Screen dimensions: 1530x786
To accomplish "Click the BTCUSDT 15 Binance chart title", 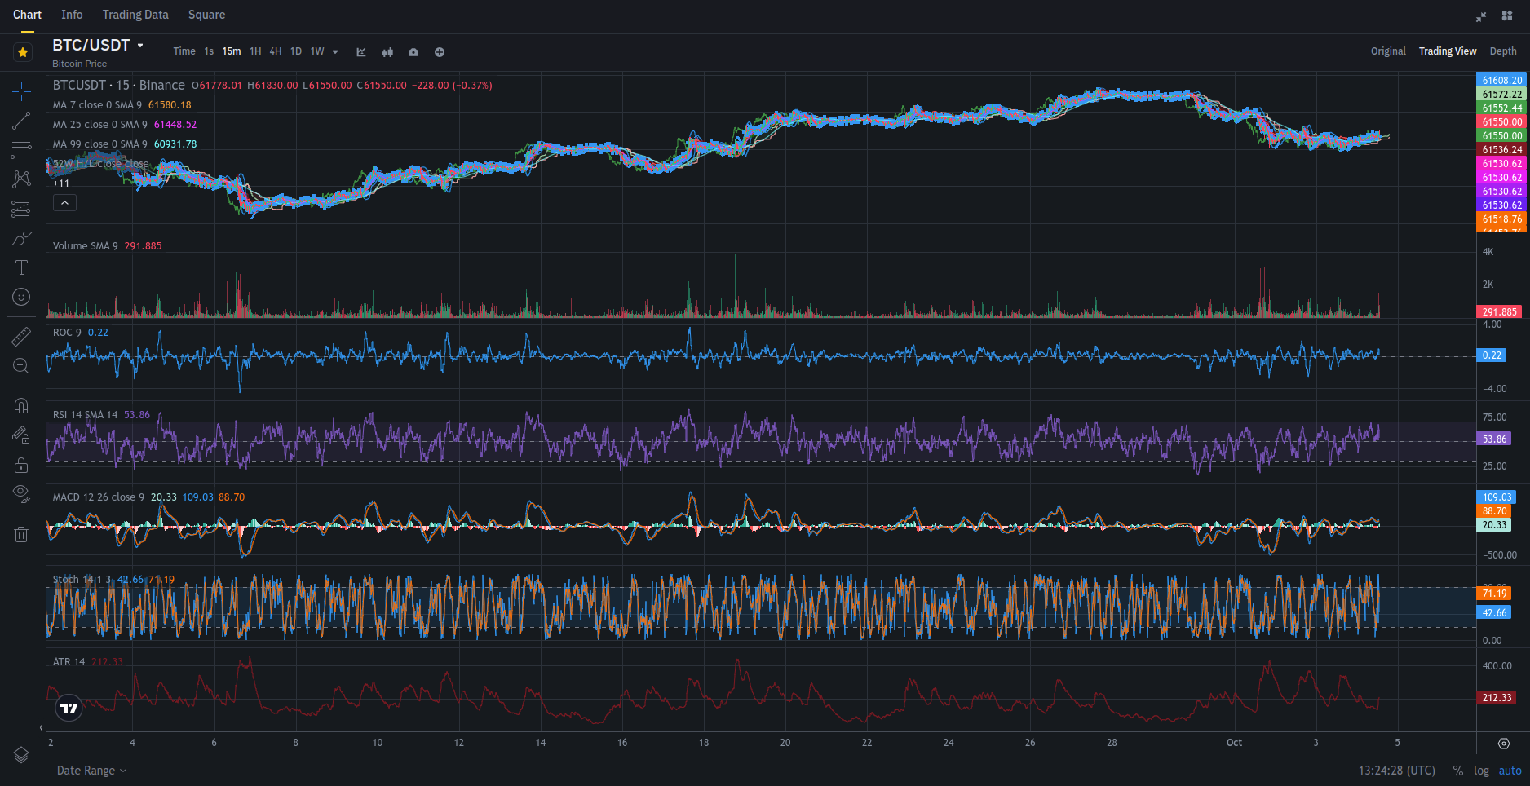I will [x=118, y=85].
